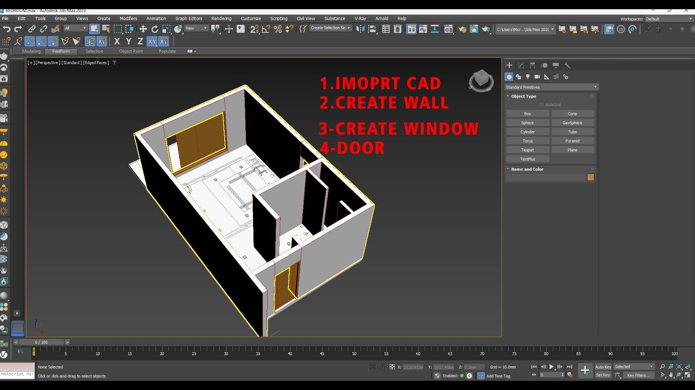The width and height of the screenshot is (695, 390).
Task: Open the Mirror tool
Action: pyautogui.click(x=361, y=29)
